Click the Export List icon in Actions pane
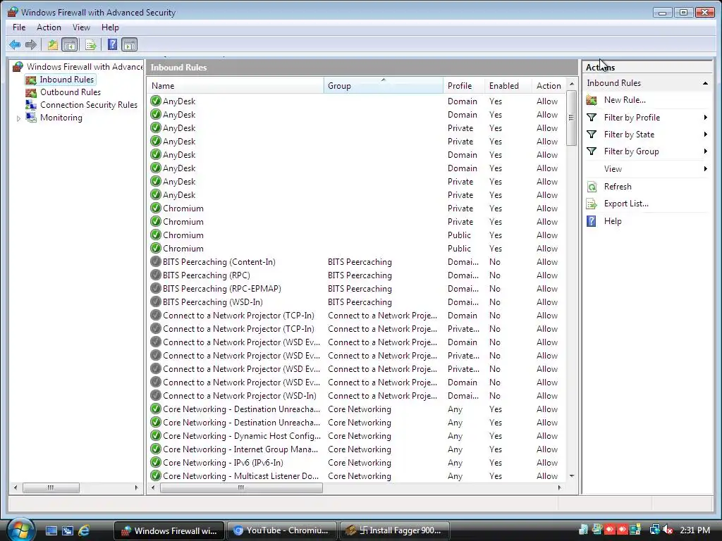 point(592,204)
